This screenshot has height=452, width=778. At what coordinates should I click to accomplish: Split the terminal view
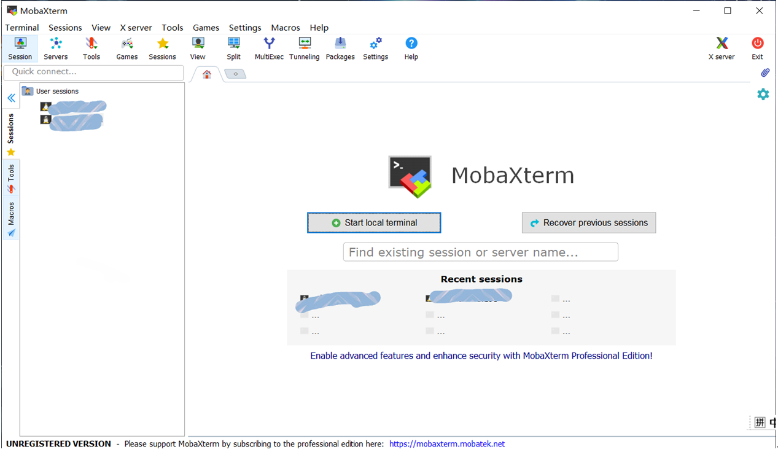point(233,49)
